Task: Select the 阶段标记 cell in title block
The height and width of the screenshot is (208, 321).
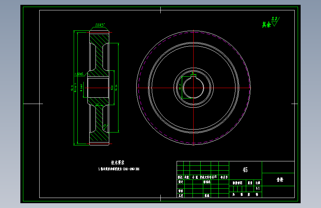Action: click(x=237, y=183)
